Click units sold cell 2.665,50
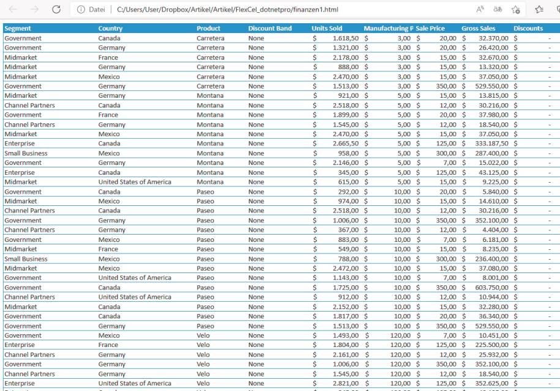The width and height of the screenshot is (560, 391). 346,144
